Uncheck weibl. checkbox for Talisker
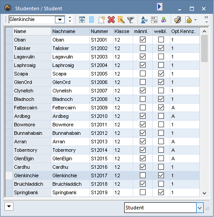 (x=161, y=48)
